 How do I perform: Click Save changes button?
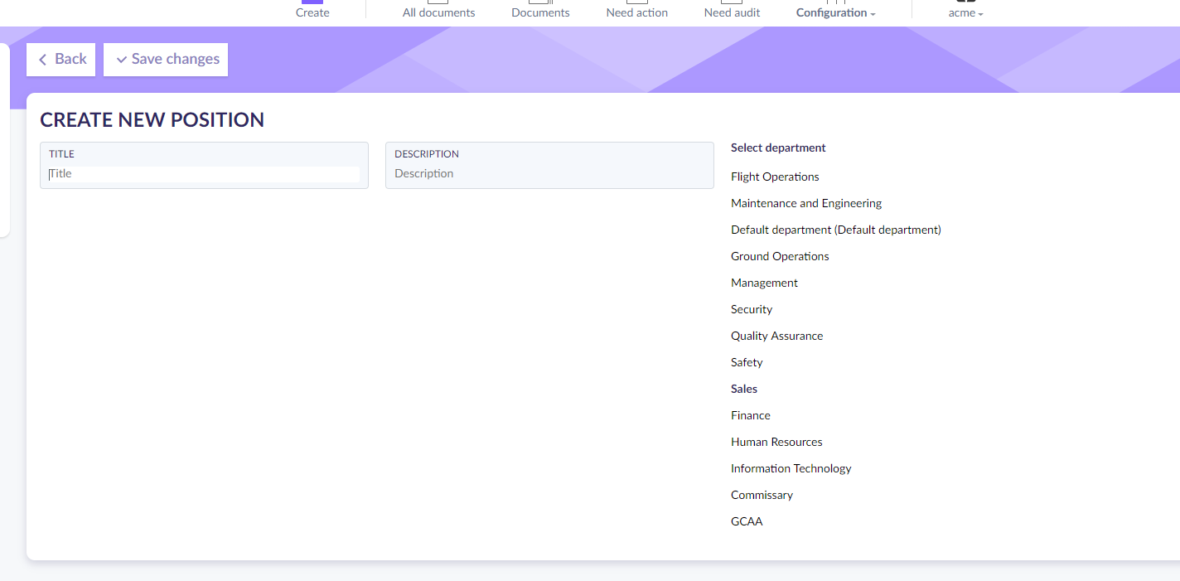click(166, 60)
